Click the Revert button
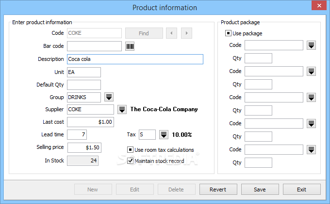The height and width of the screenshot is (204, 330). pos(218,189)
